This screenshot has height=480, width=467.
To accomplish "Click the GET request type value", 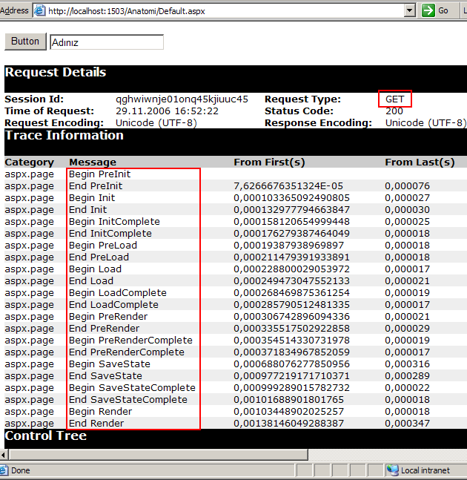I will (394, 99).
